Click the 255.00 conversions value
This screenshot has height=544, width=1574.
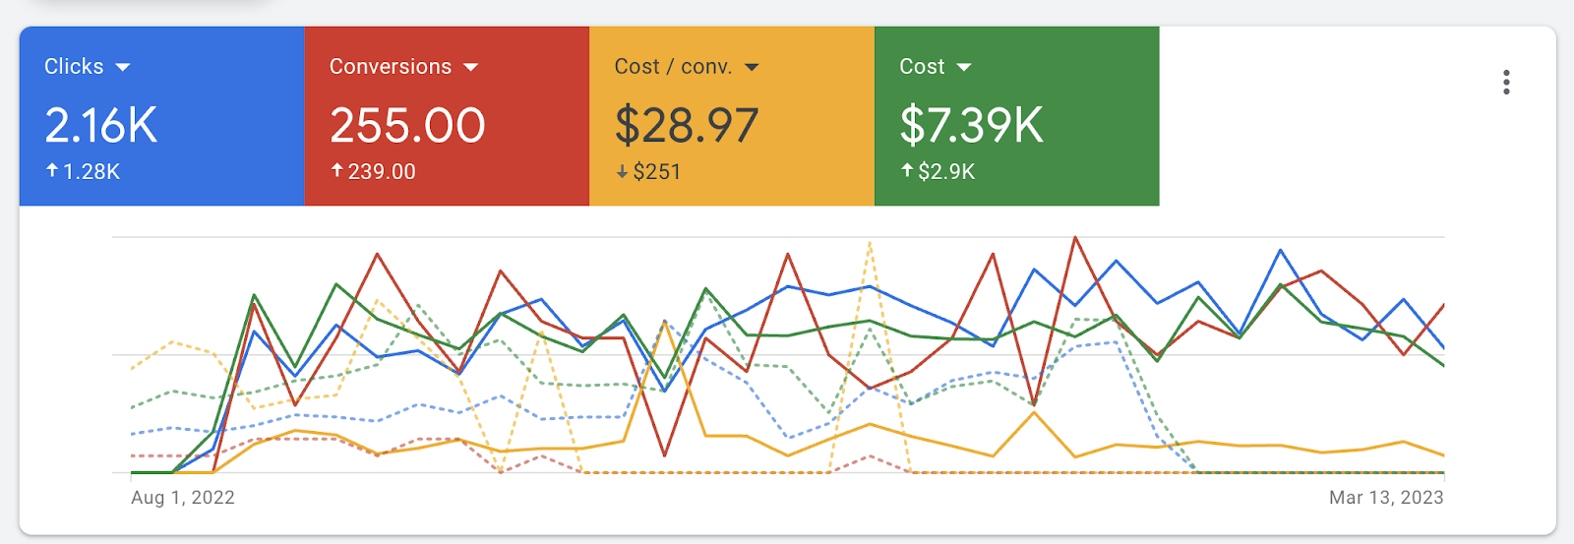[407, 126]
